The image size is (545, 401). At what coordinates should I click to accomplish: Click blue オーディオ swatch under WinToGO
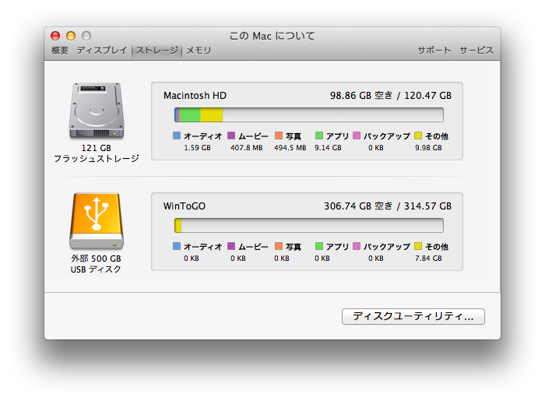177,246
